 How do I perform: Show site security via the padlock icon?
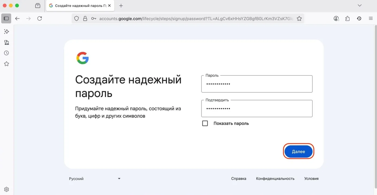(85, 19)
